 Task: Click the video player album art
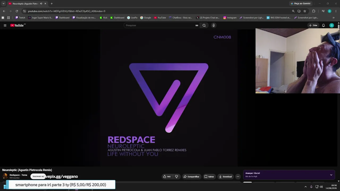(x=169, y=97)
